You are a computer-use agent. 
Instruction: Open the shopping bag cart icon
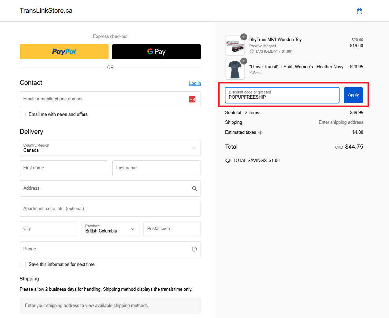[359, 11]
